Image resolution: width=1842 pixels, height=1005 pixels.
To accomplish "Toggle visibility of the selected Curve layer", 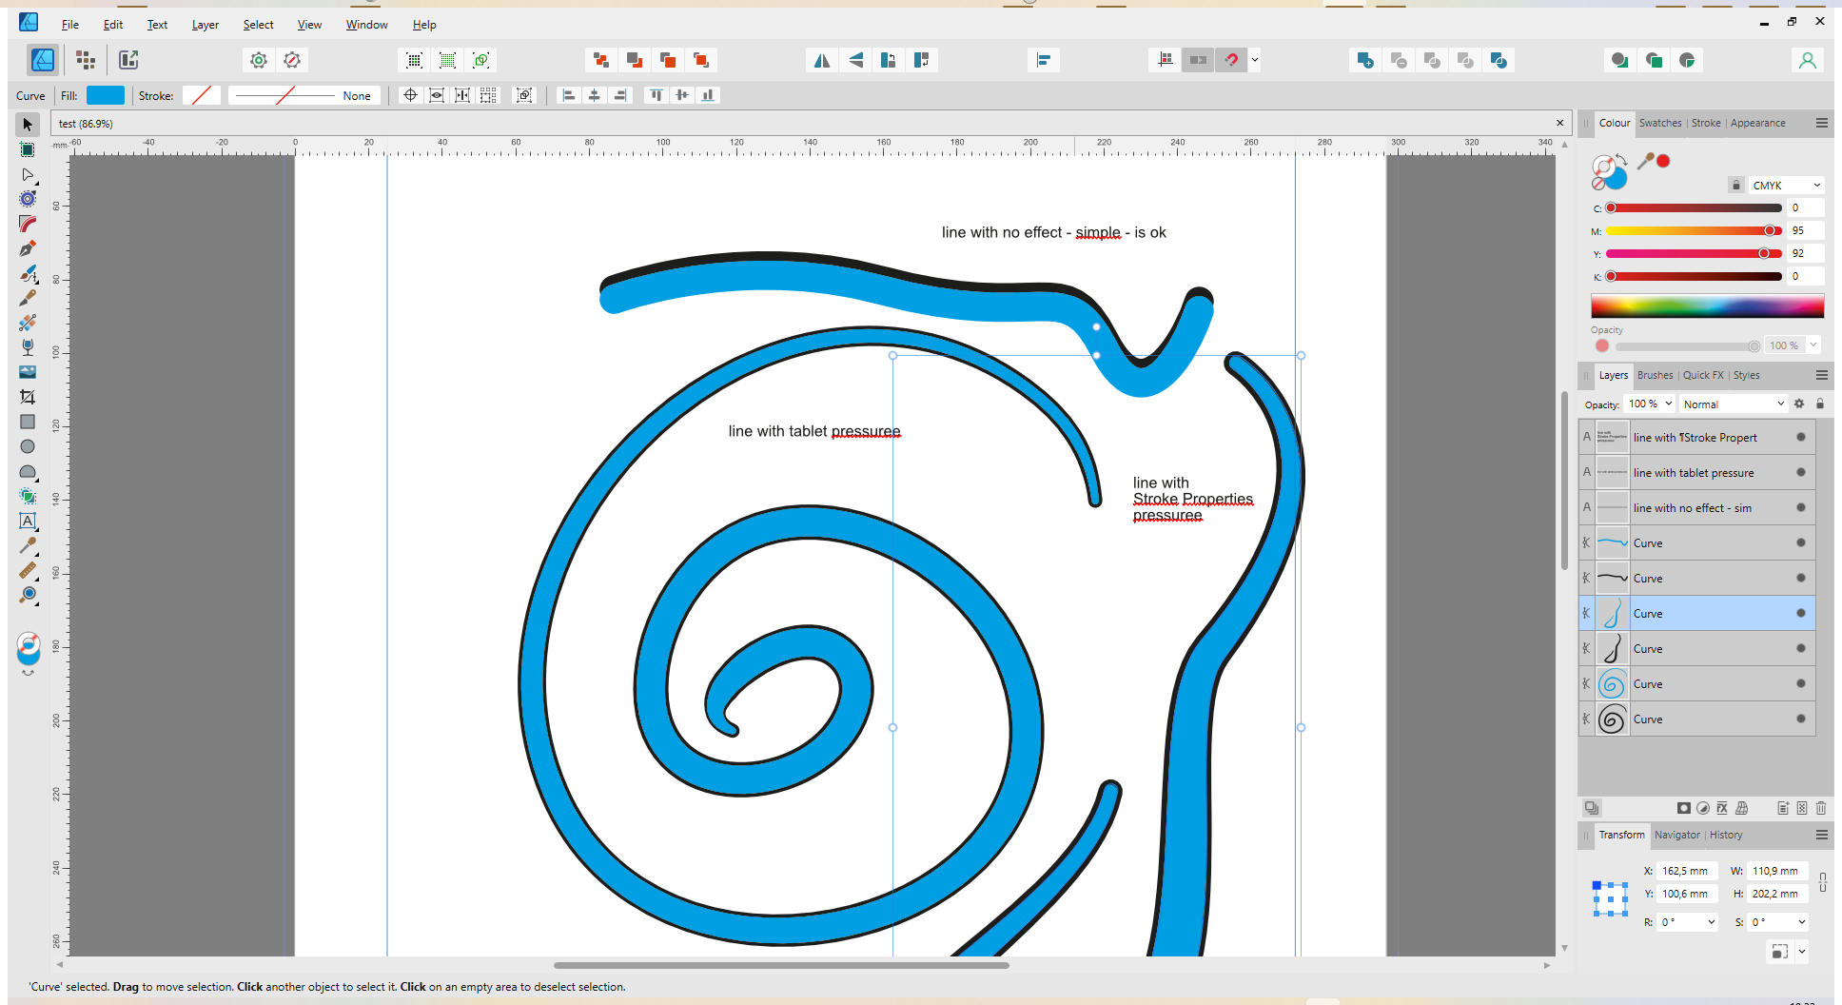I will (x=1801, y=613).
